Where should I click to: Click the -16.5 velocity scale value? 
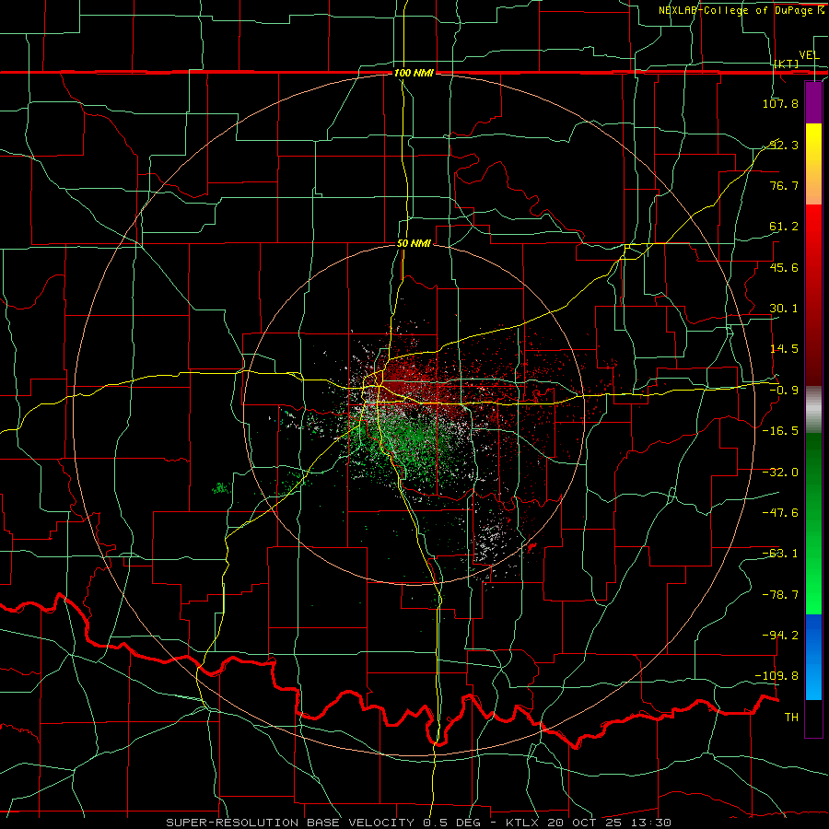pos(780,431)
